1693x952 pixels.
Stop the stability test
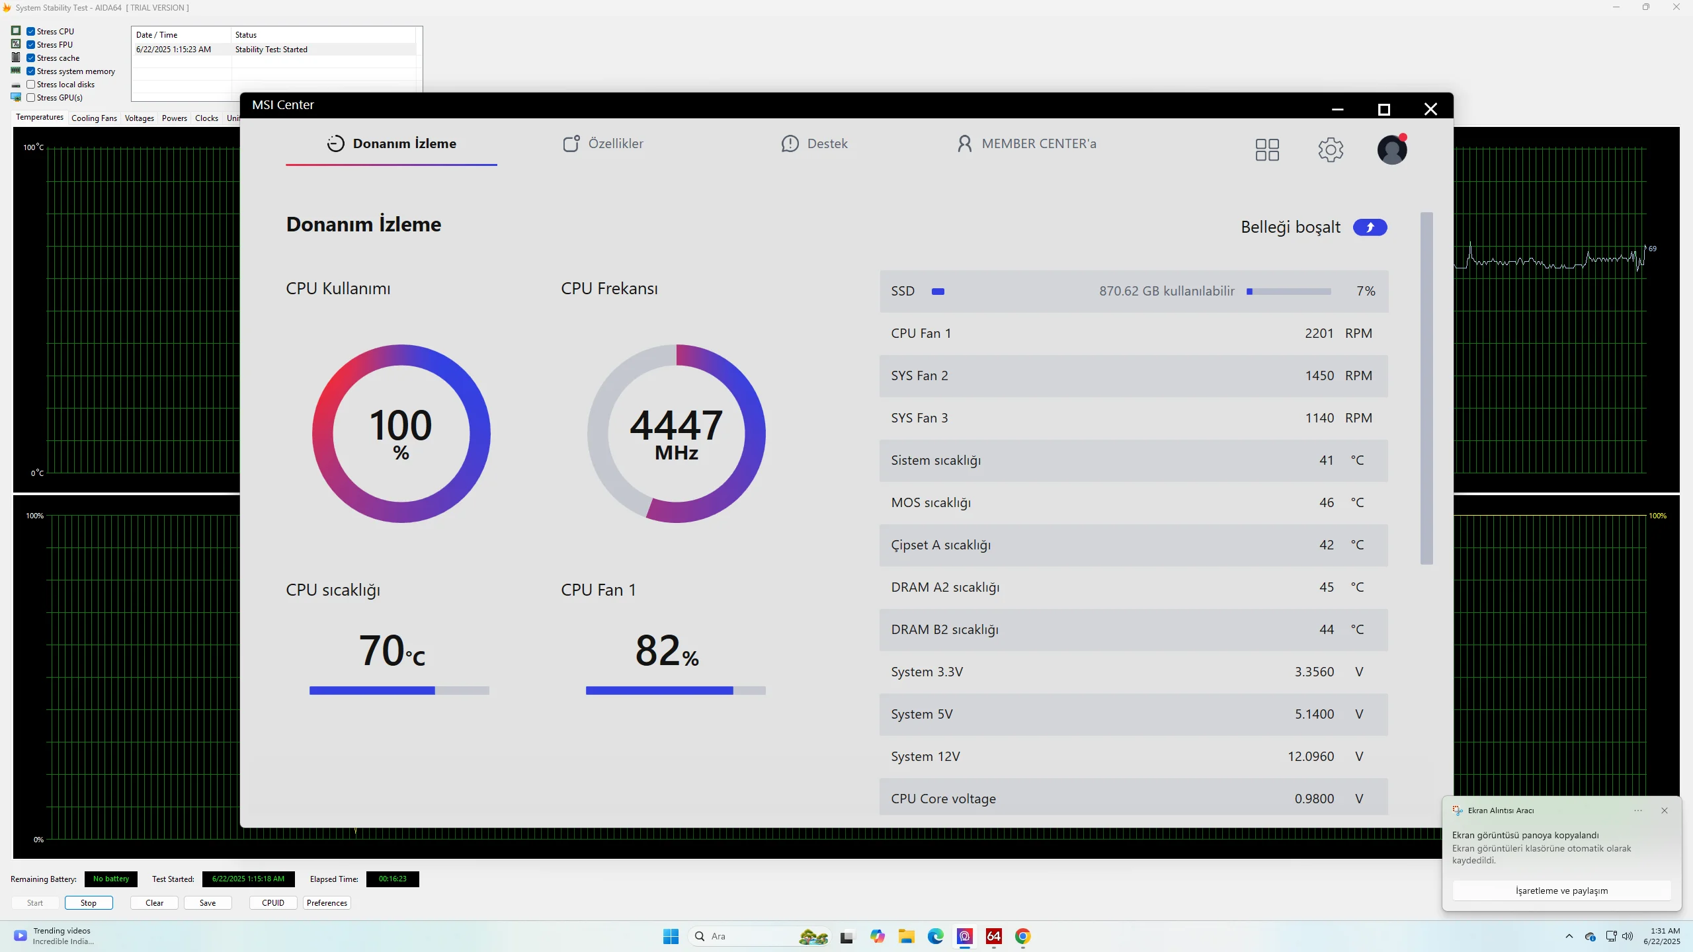89,902
